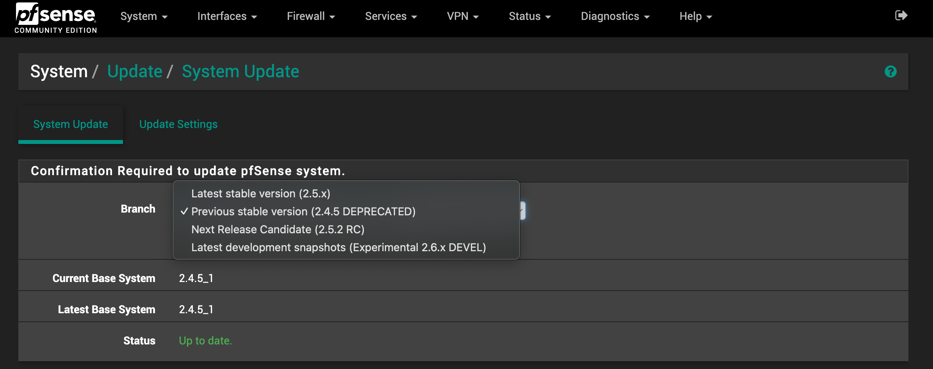Screen dimensions: 933x369
Task: Open the Status menu
Action: tap(529, 16)
